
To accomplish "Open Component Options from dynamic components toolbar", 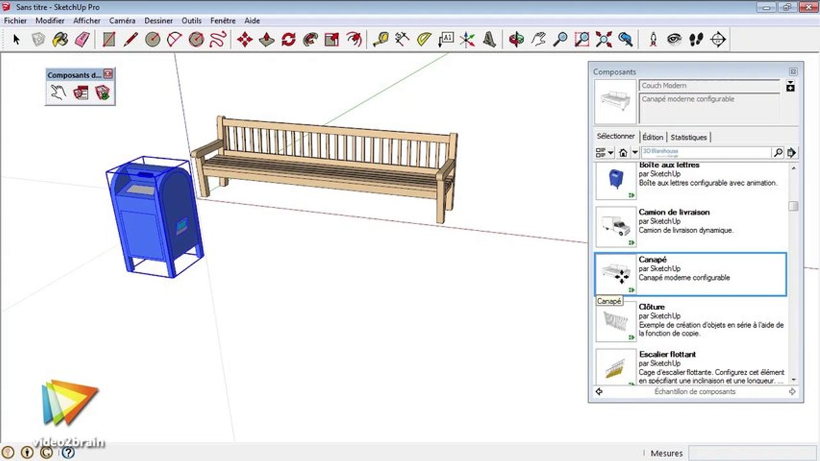I will click(x=80, y=93).
